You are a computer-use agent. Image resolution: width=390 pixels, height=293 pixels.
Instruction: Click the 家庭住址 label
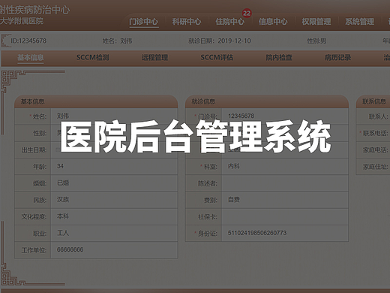pyautogui.click(x=376, y=167)
